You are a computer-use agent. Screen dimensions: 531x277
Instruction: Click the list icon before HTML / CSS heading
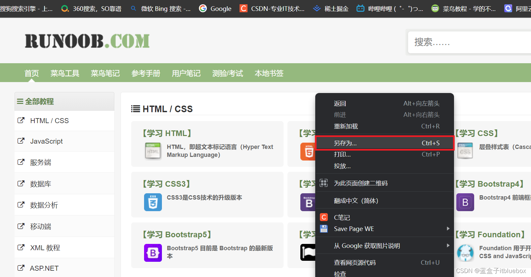tap(135, 109)
